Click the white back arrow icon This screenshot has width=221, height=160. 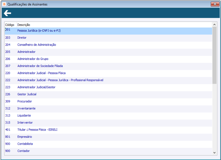(x=7, y=13)
